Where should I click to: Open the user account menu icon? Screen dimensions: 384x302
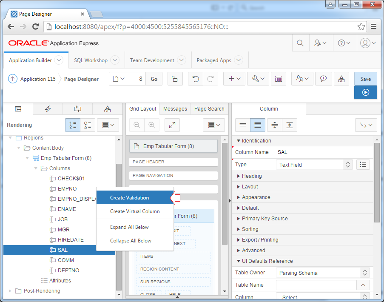[x=368, y=43]
